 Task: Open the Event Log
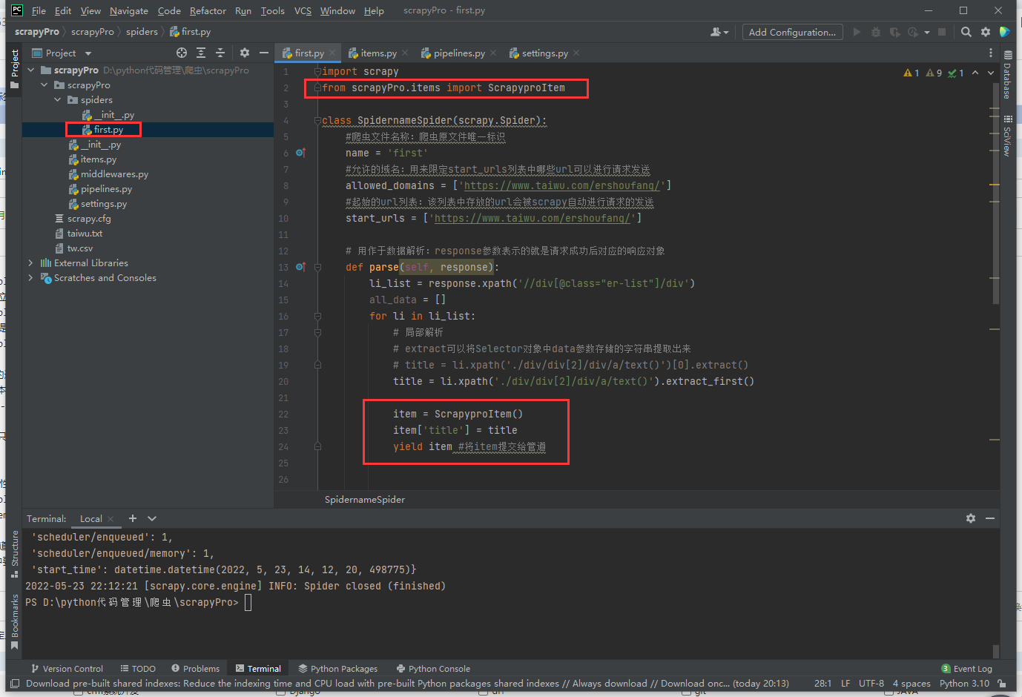point(966,669)
